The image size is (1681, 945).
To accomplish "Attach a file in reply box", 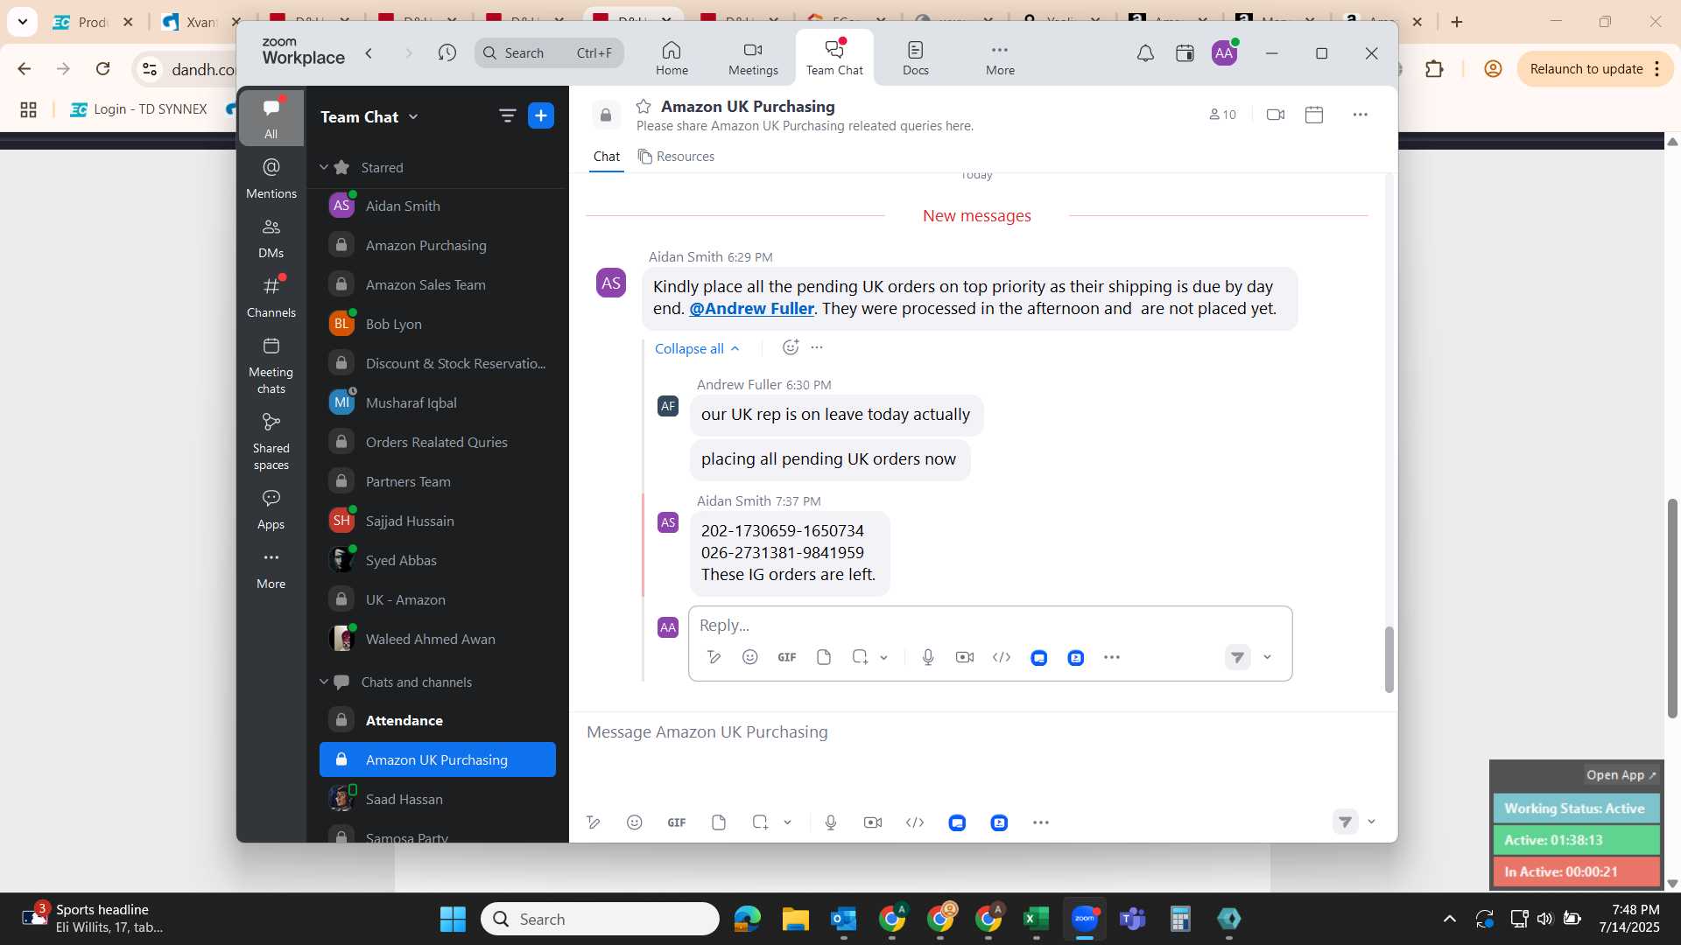I will 824,657.
